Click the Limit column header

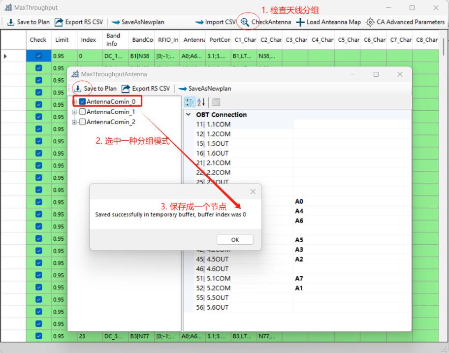[x=64, y=40]
